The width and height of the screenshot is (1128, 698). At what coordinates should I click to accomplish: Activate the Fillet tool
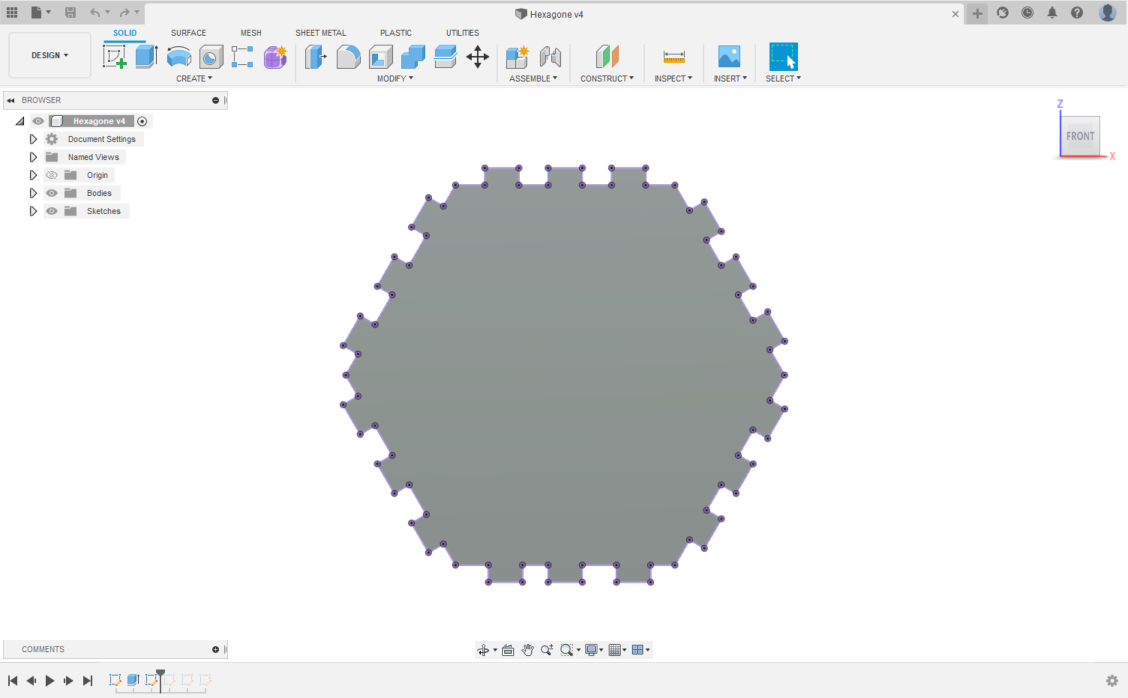(x=348, y=56)
